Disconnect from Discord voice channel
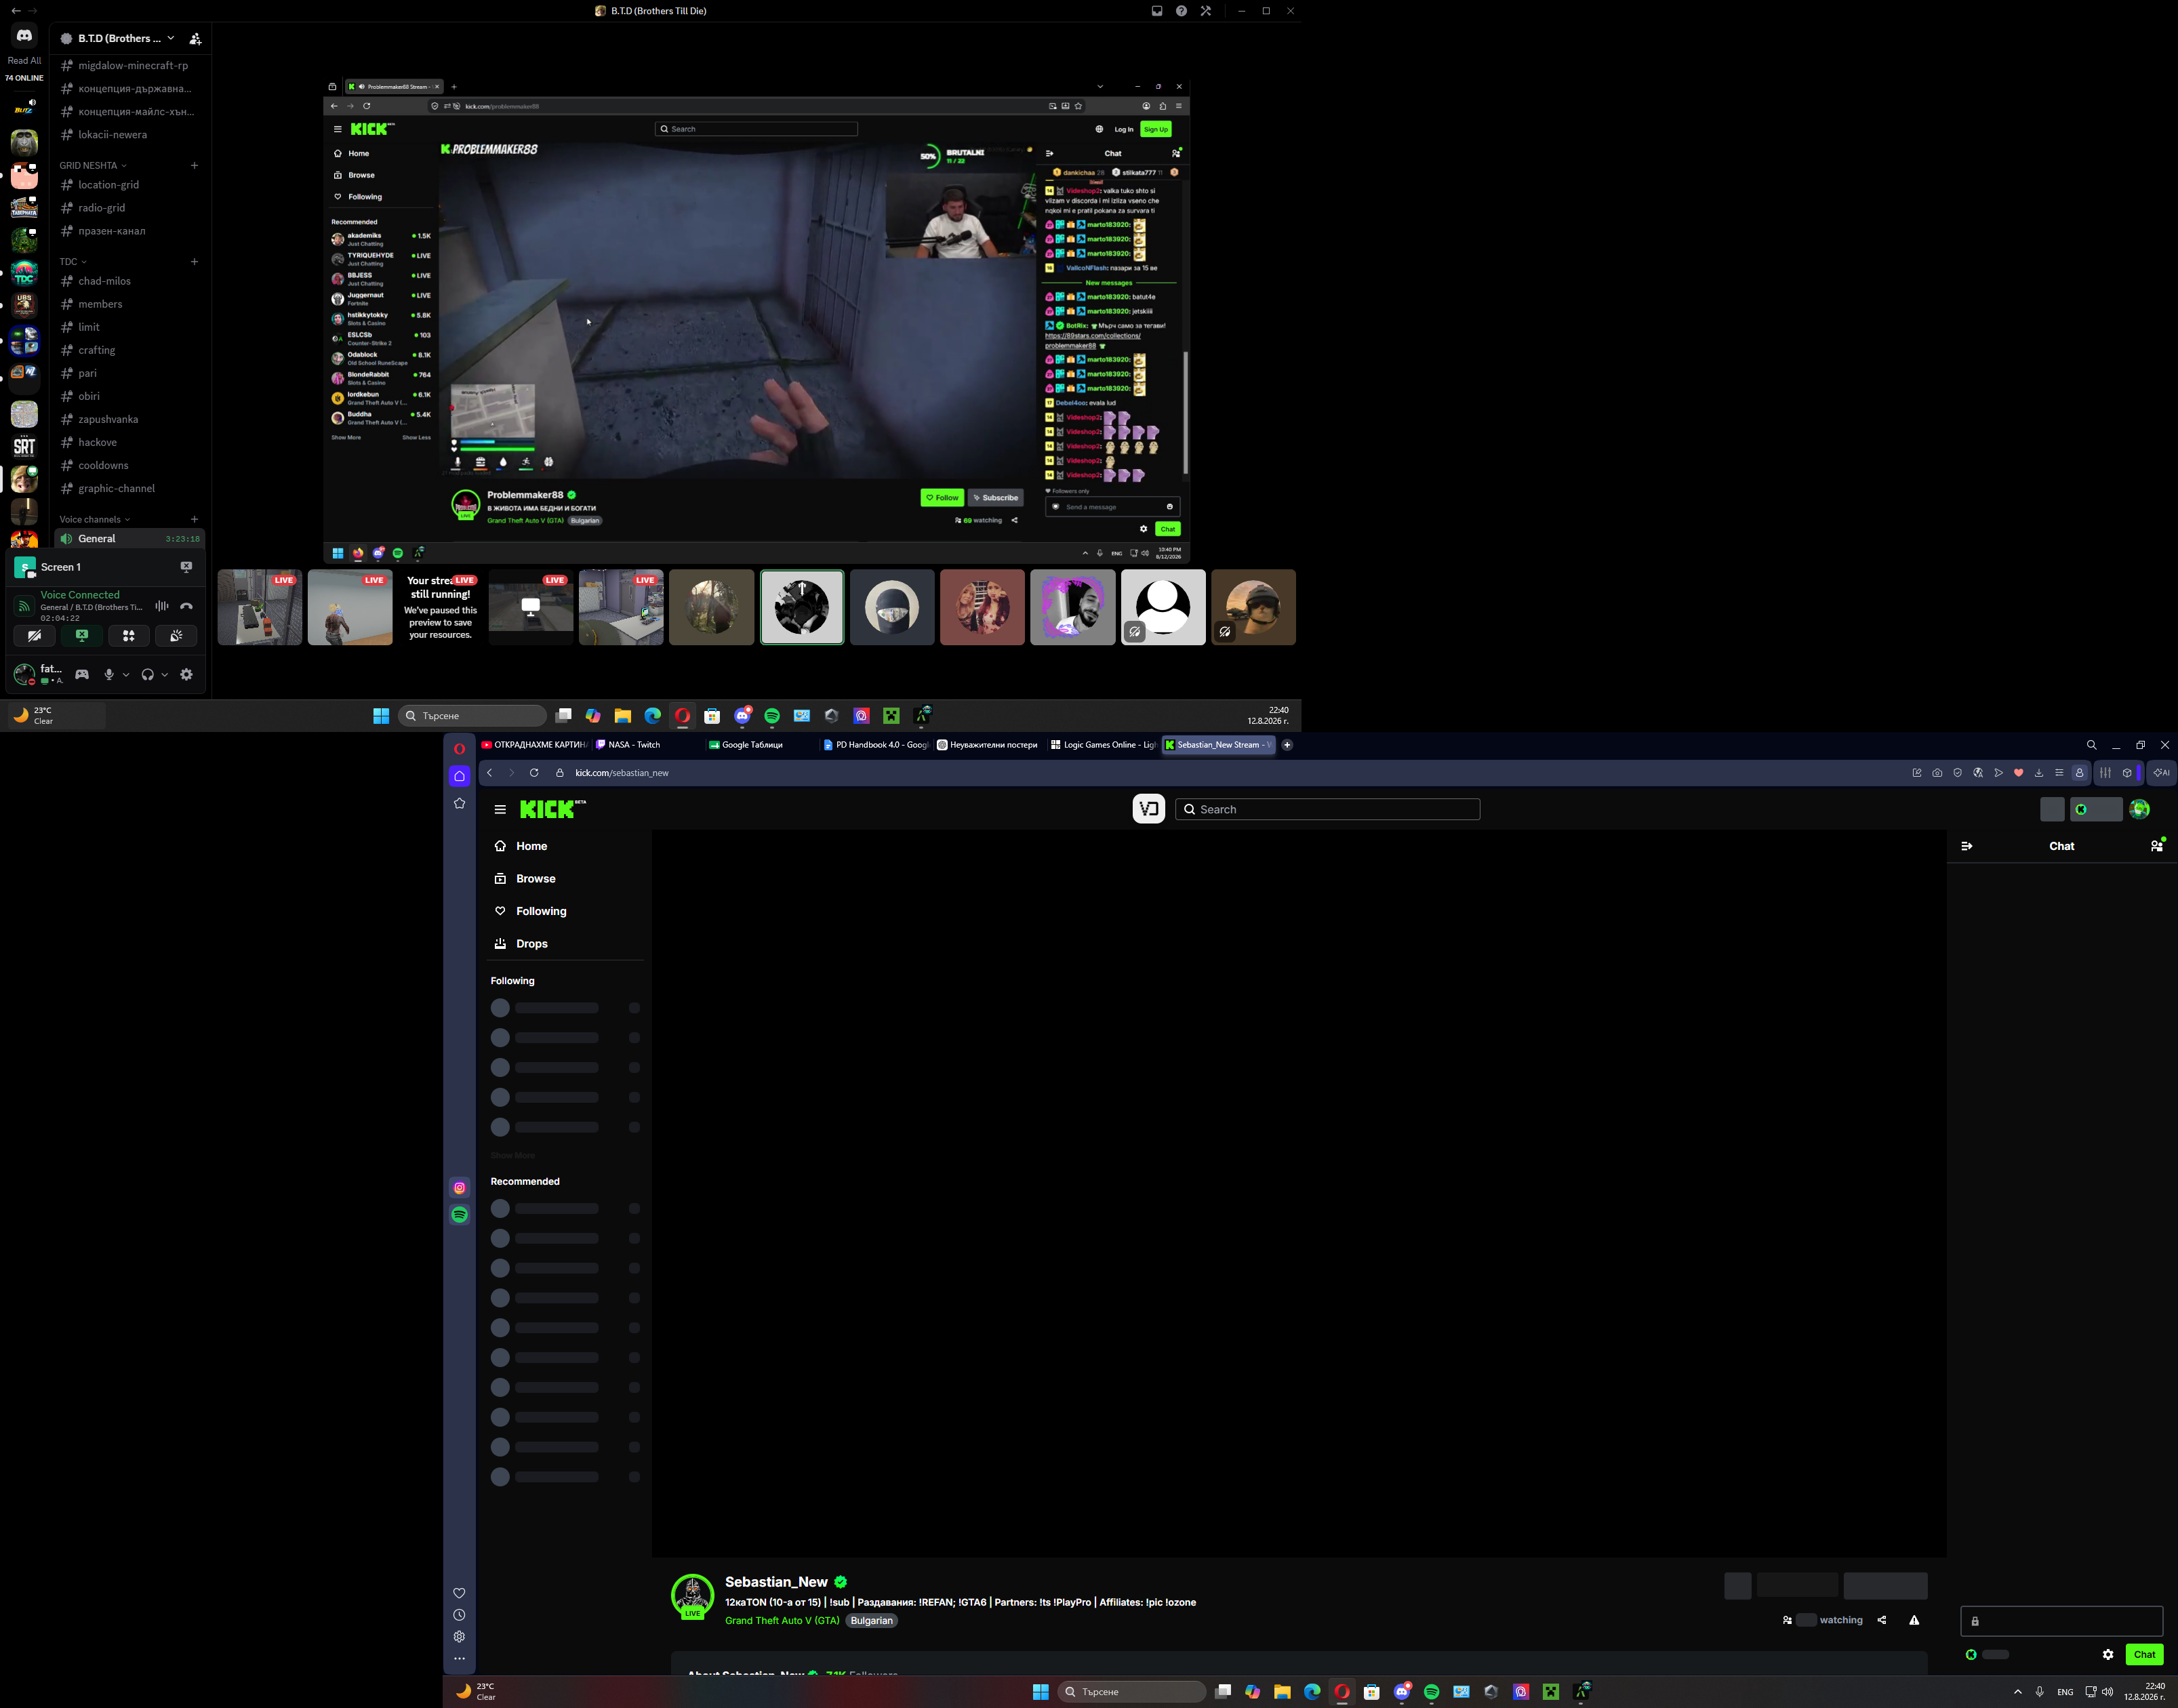2178x1708 pixels. coord(186,606)
